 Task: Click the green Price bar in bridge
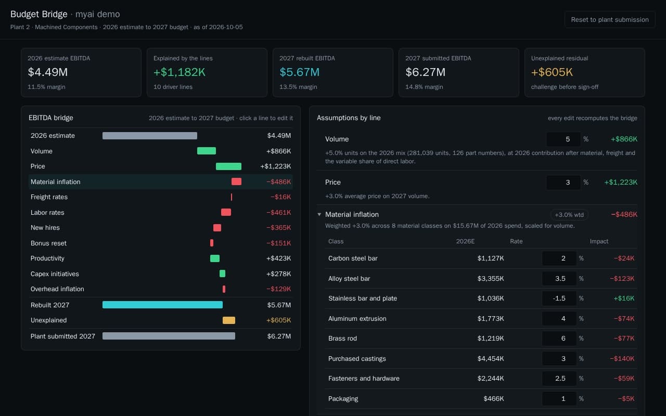[x=228, y=166]
